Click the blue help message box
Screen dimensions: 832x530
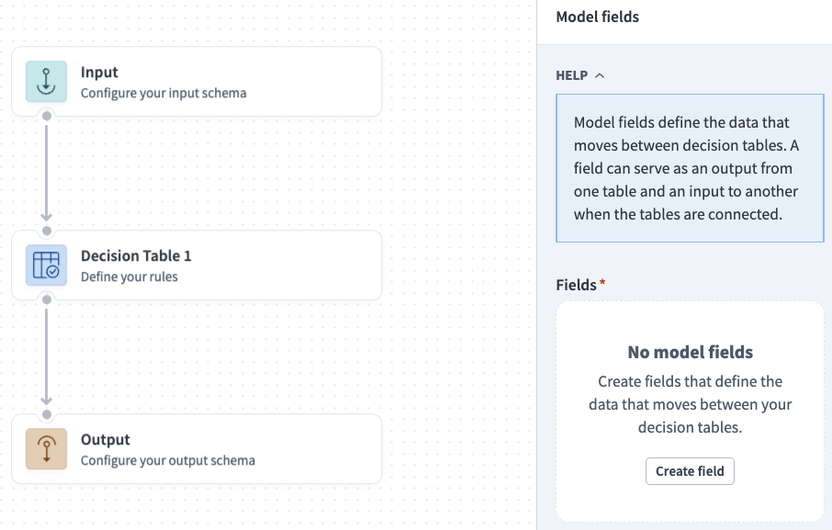click(x=690, y=167)
